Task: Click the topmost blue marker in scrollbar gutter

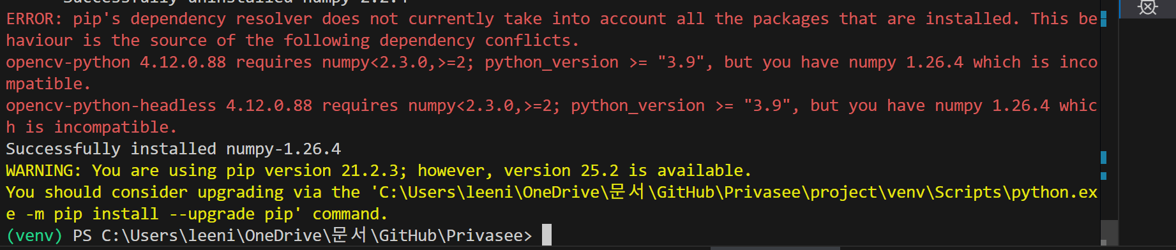Action: [1104, 18]
